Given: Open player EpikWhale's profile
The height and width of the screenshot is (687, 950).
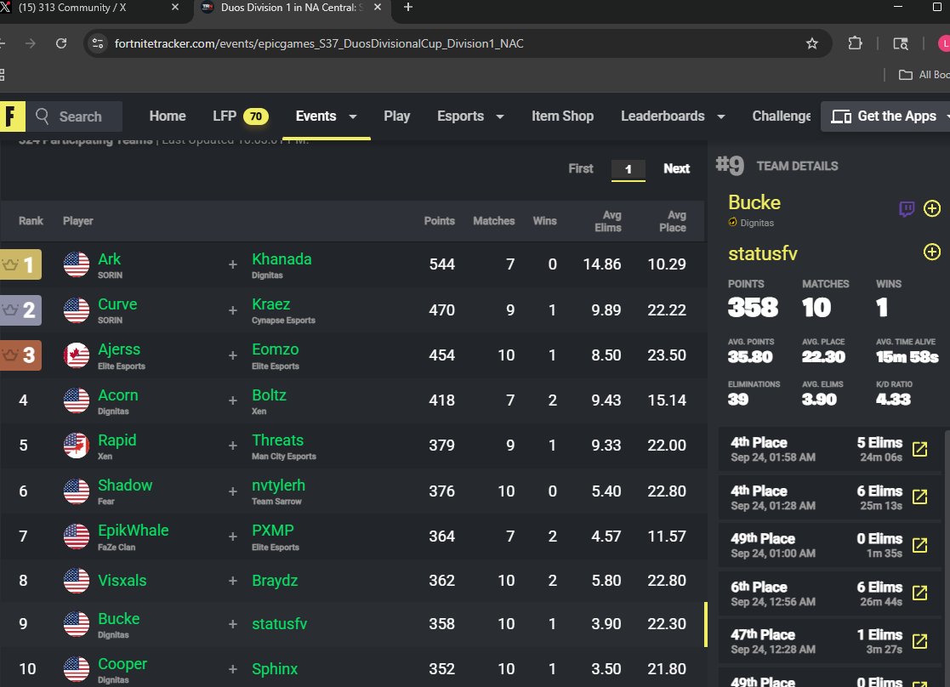Looking at the screenshot, I should point(134,530).
